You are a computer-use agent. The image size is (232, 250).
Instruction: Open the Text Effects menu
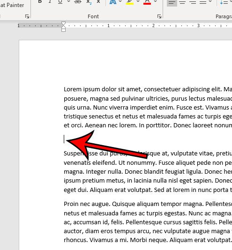(113, 2)
